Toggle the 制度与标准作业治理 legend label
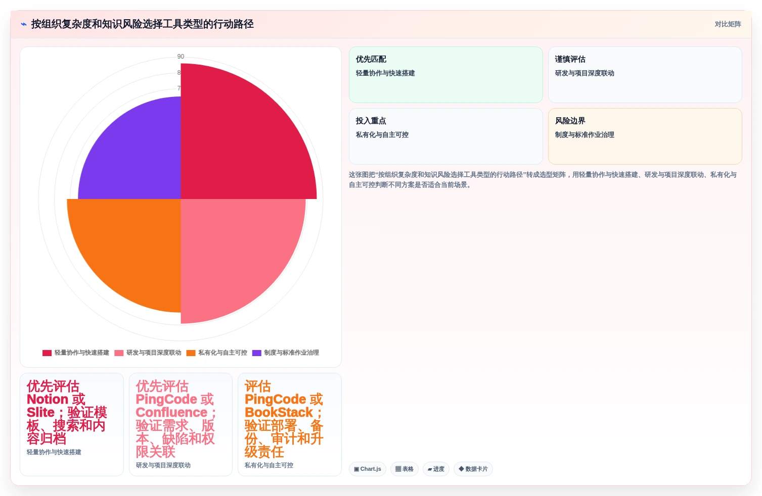This screenshot has height=496, width=762. 291,353
